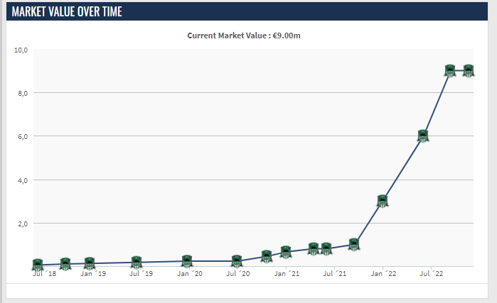Click the Jan '22 x-axis label
The width and height of the screenshot is (497, 303).
[383, 273]
